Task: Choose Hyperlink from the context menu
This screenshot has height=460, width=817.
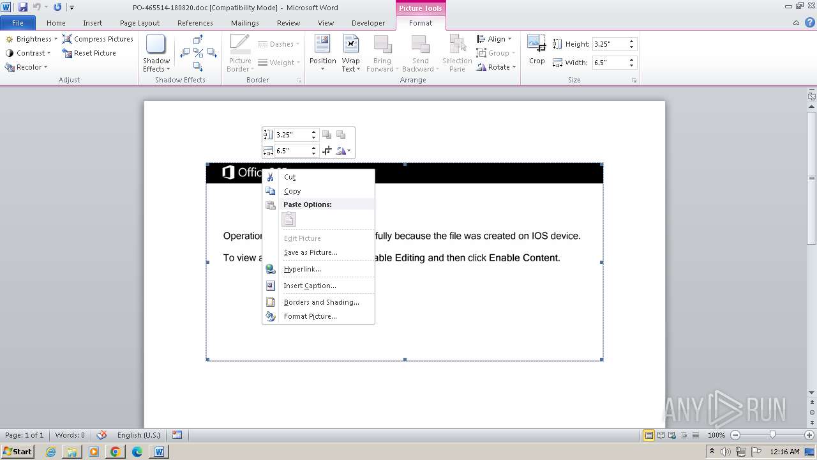Action: pyautogui.click(x=319, y=269)
